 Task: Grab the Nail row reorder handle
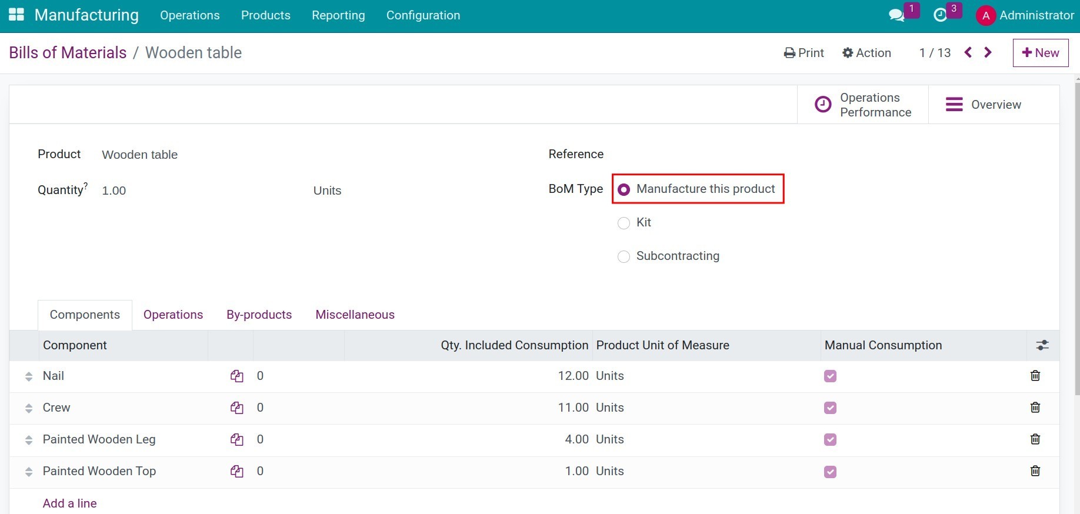[x=28, y=376]
